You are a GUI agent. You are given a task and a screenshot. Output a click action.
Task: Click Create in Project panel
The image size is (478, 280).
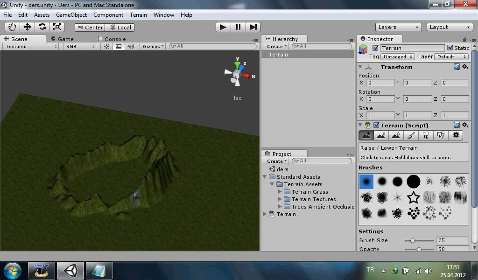click(276, 161)
